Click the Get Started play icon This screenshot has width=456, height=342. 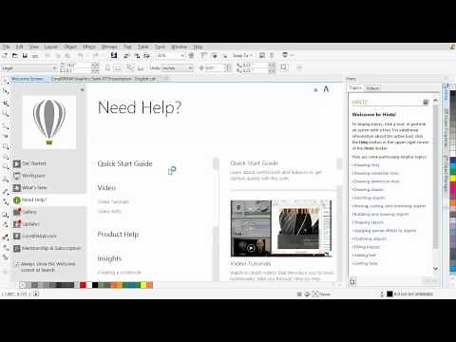point(17,163)
